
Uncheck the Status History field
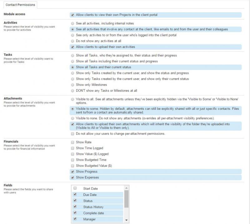(x=75, y=207)
